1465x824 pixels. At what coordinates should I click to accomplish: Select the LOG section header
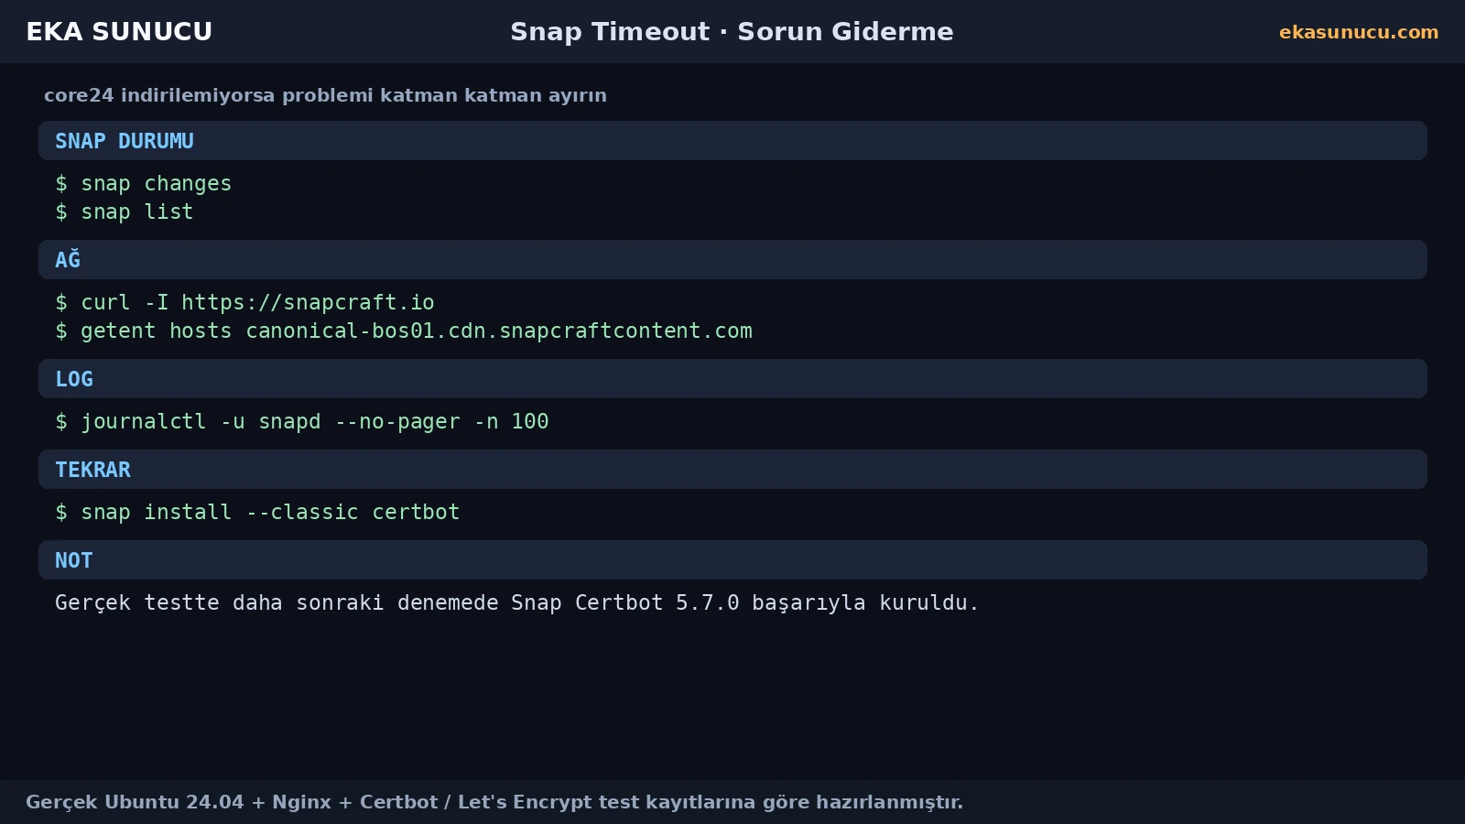pos(732,379)
